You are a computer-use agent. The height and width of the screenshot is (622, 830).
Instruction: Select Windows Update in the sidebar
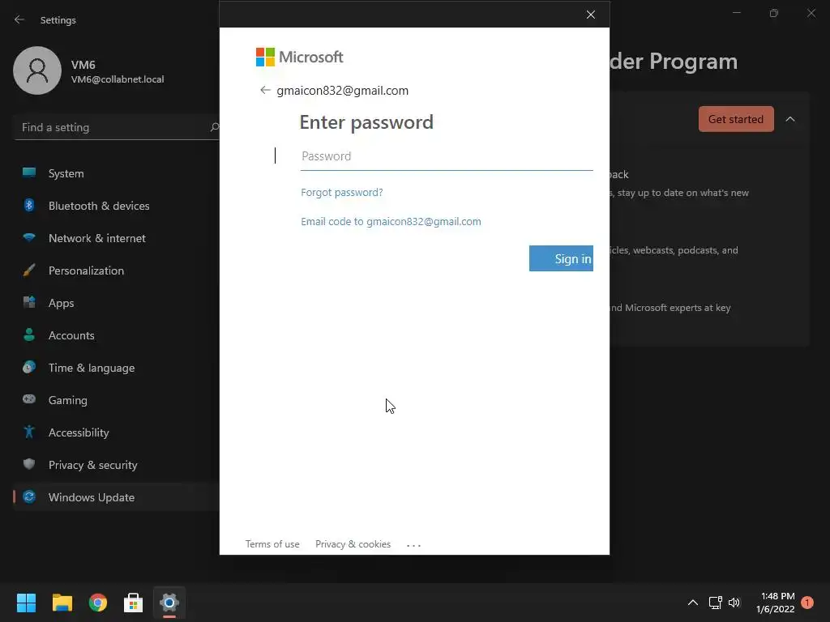coord(116,497)
